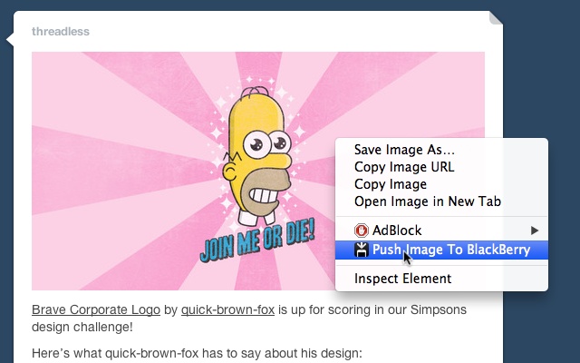The width and height of the screenshot is (580, 363).
Task: Open the AdBlock submenu entry
Action: [x=441, y=231]
